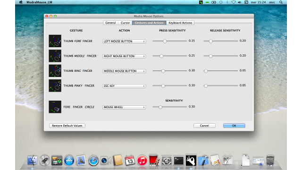Click Thumb Middle Finger release sensitivity slider
This screenshot has height=170, width=302.
click(x=220, y=56)
